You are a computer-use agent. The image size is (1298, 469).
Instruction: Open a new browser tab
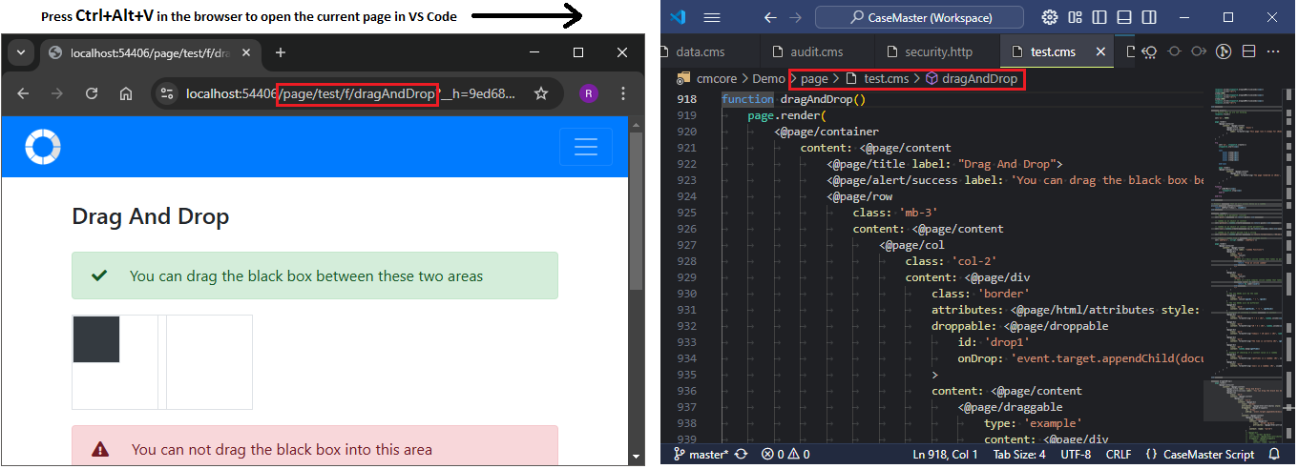(281, 52)
